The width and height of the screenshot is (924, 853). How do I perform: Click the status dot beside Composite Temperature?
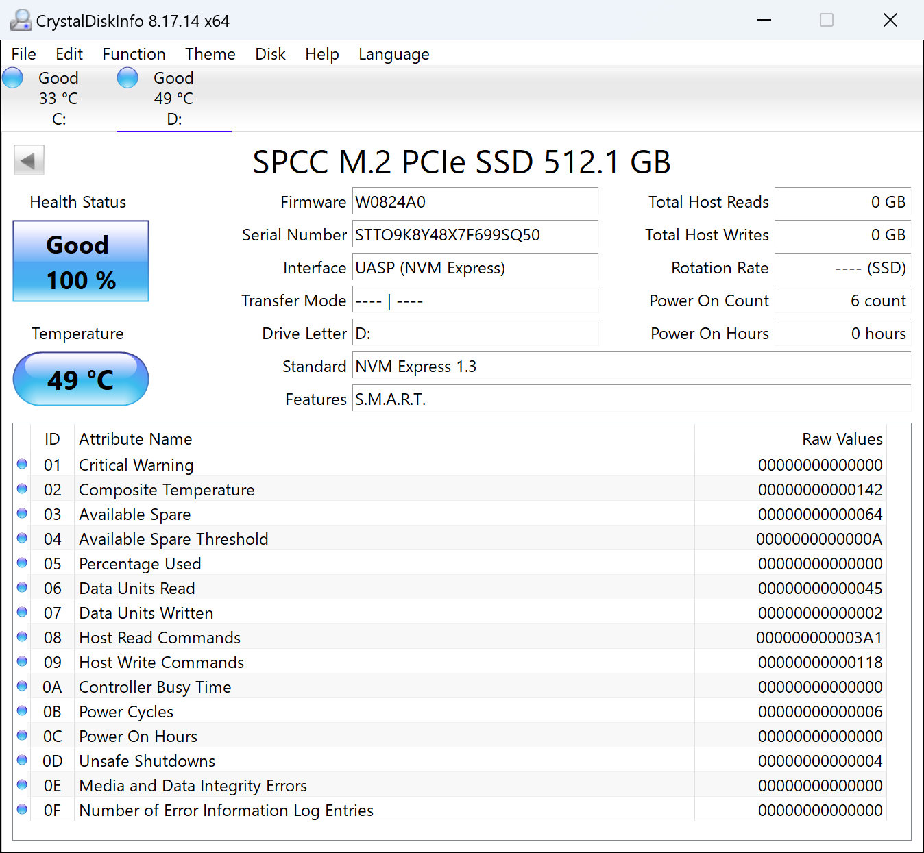coord(22,489)
